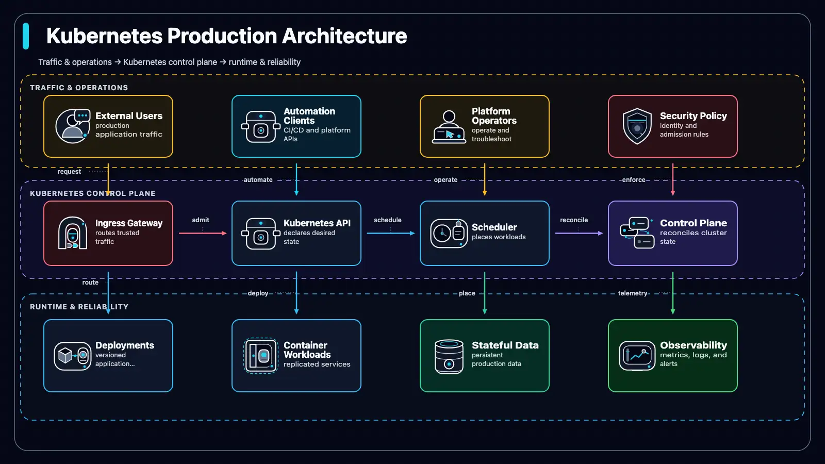The image size is (825, 464).
Task: Select the "Automation Clients" title text
Action: click(x=309, y=116)
